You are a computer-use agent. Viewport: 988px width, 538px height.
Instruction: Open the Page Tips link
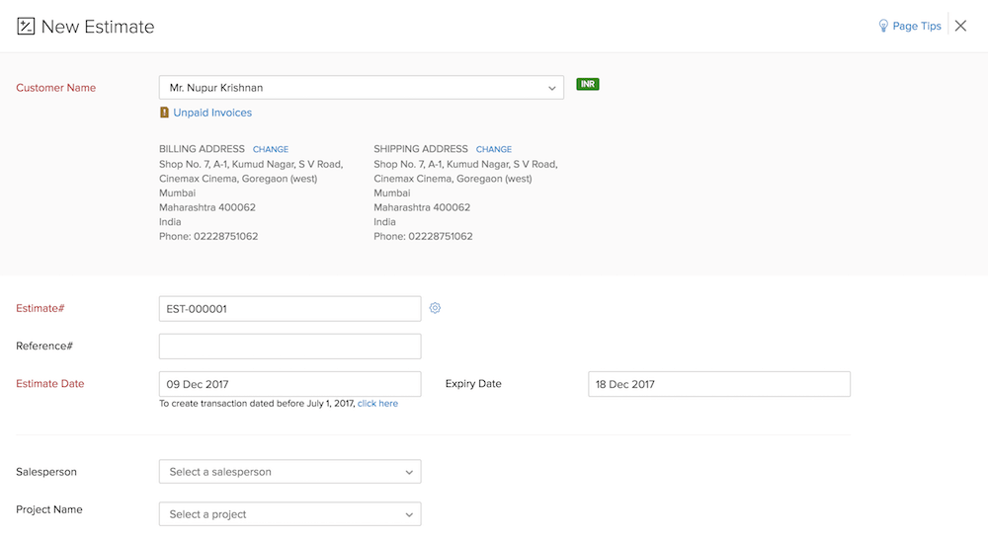(917, 27)
